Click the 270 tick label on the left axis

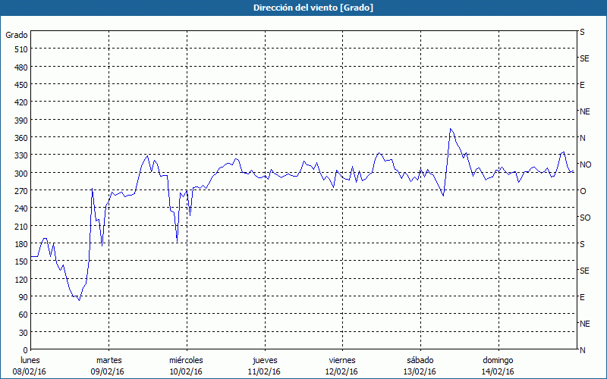point(20,191)
